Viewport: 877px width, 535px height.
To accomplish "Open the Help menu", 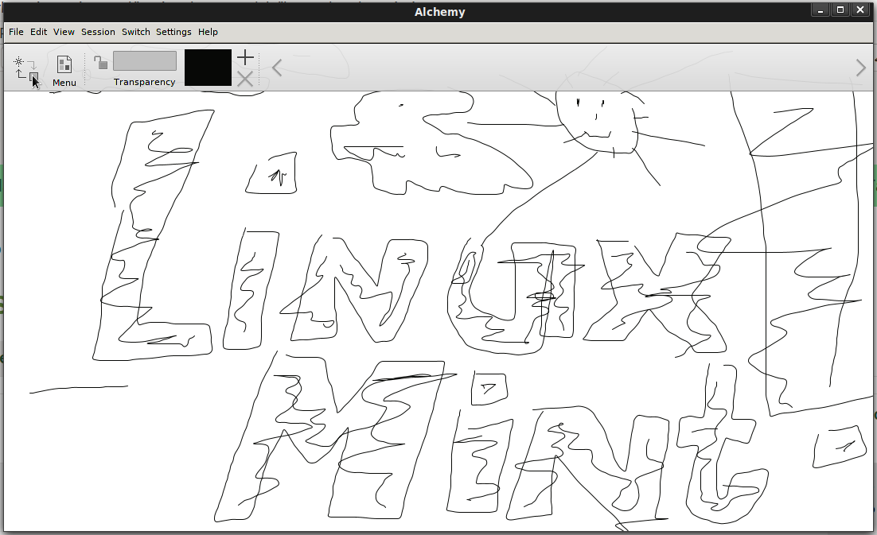I will pos(208,32).
